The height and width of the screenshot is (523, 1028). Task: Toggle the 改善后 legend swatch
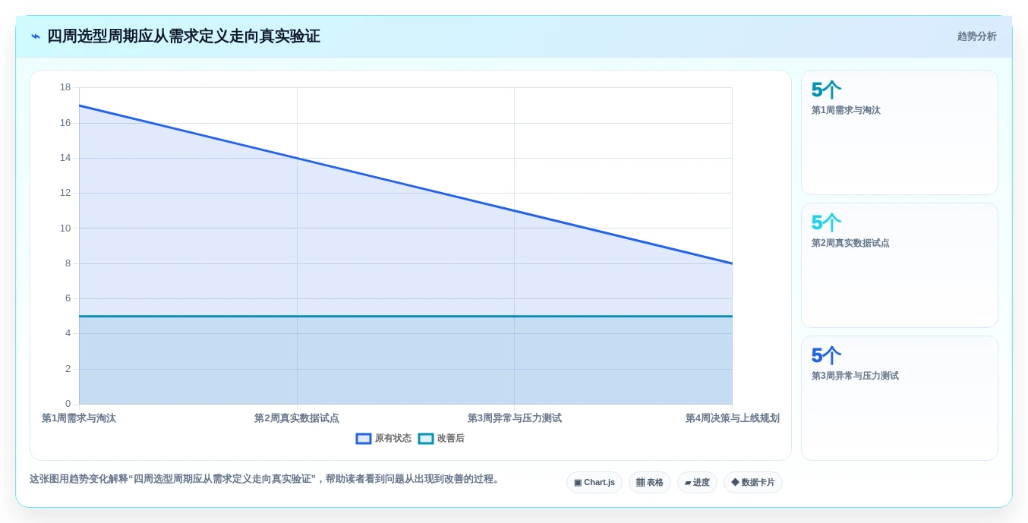point(426,439)
